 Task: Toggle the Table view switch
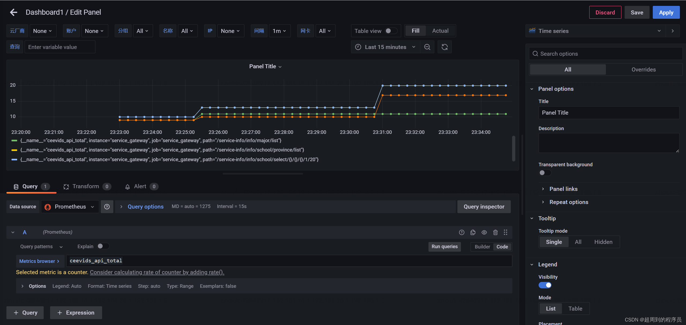pos(391,31)
